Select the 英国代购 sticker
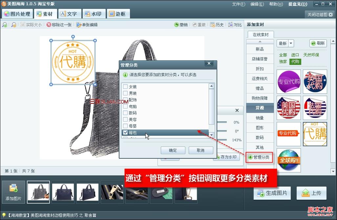 tap(315, 81)
